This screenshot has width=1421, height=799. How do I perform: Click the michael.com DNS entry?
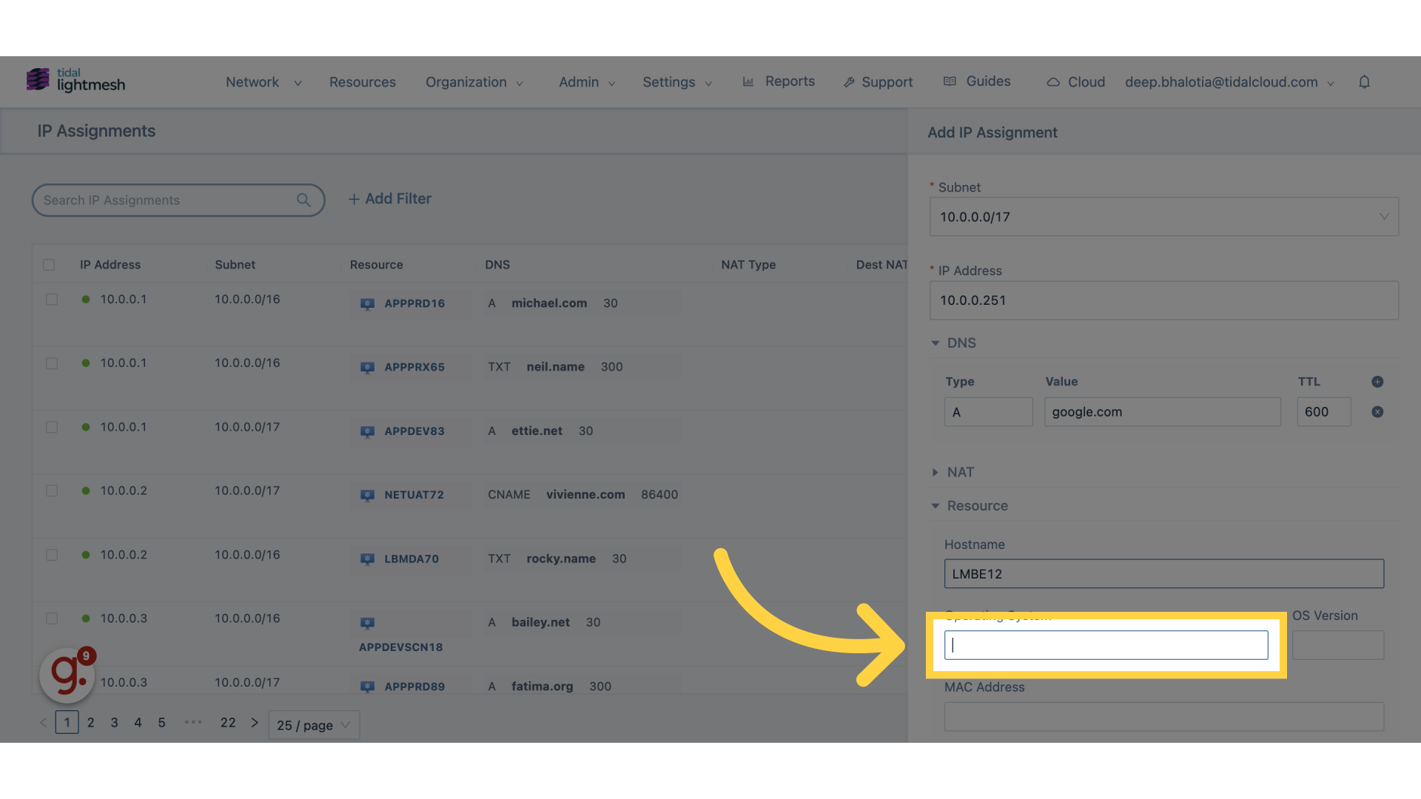tap(549, 303)
